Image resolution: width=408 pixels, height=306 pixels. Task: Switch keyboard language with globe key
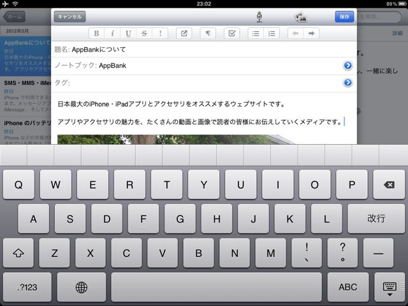[82, 288]
